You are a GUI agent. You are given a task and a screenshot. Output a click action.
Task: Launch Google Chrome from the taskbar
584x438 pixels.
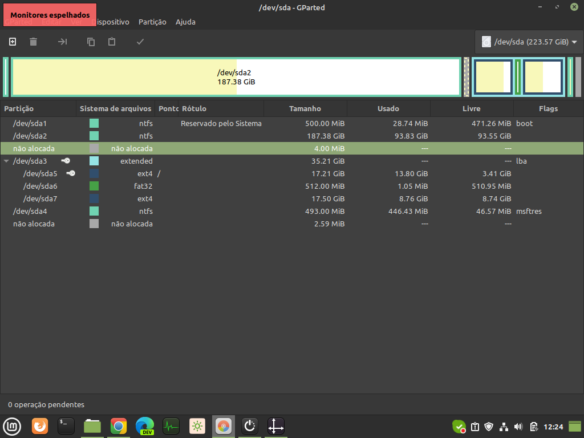tap(119, 427)
